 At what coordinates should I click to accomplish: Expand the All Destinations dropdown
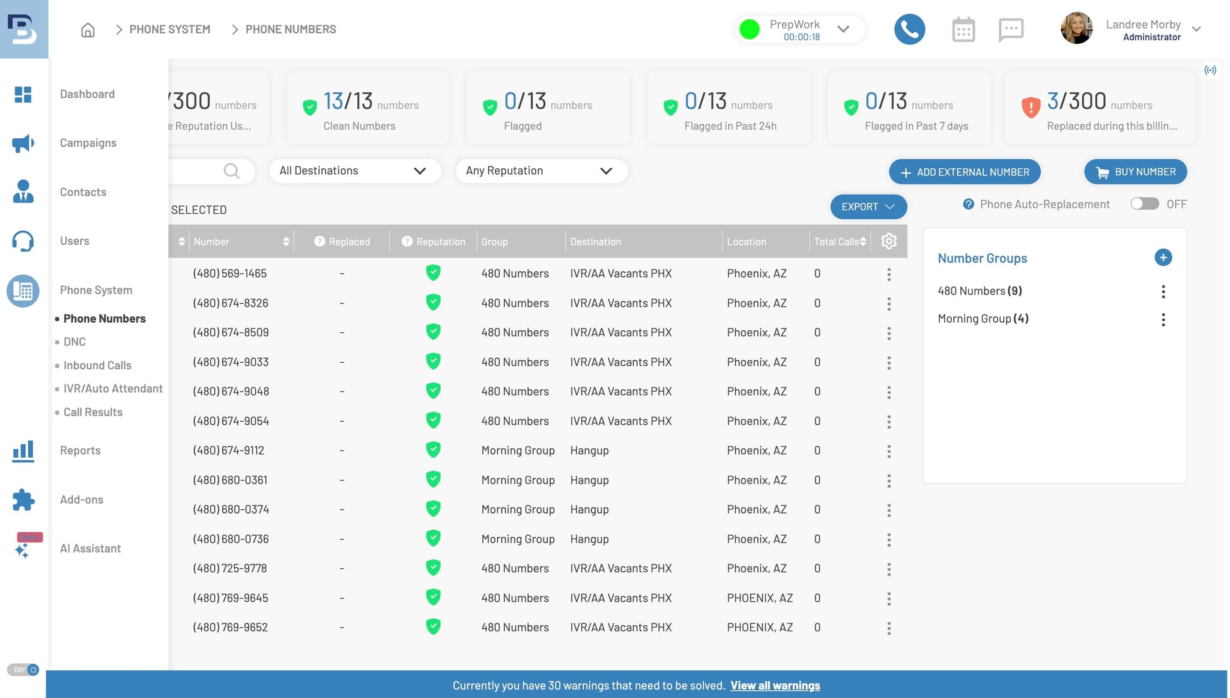[354, 171]
